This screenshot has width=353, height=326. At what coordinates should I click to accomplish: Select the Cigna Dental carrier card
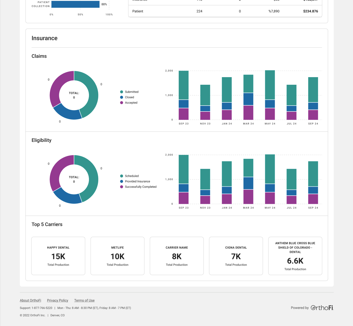click(236, 256)
